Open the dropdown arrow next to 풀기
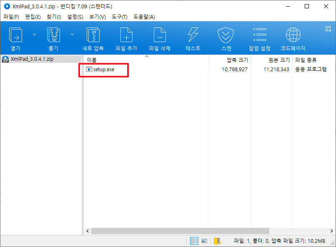 point(73,35)
